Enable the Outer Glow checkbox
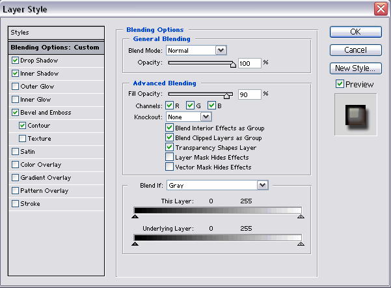This screenshot has width=391, height=288. coord(15,87)
